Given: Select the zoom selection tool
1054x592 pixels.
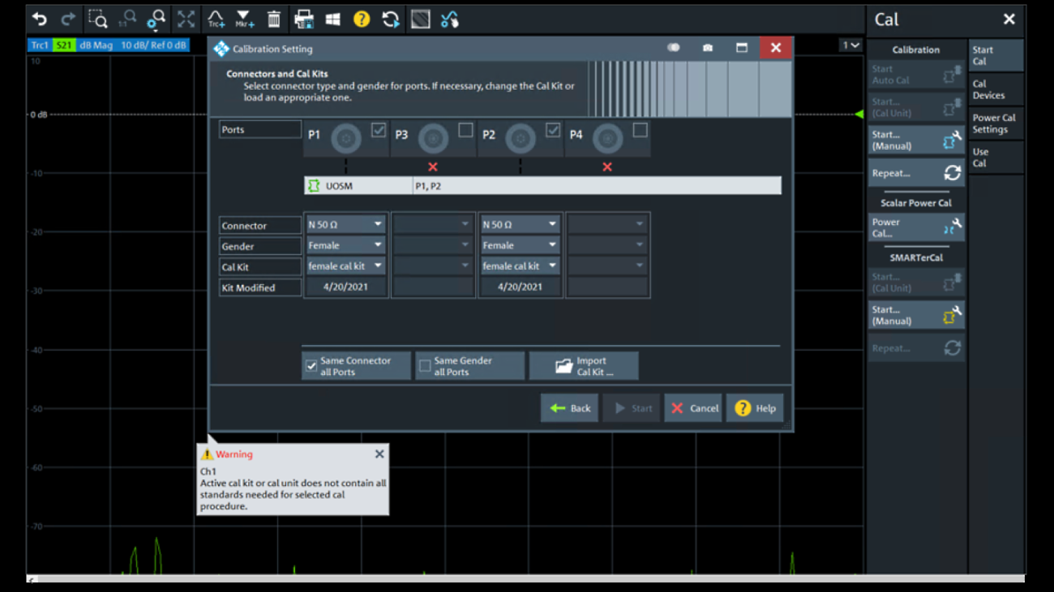Looking at the screenshot, I should (97, 19).
